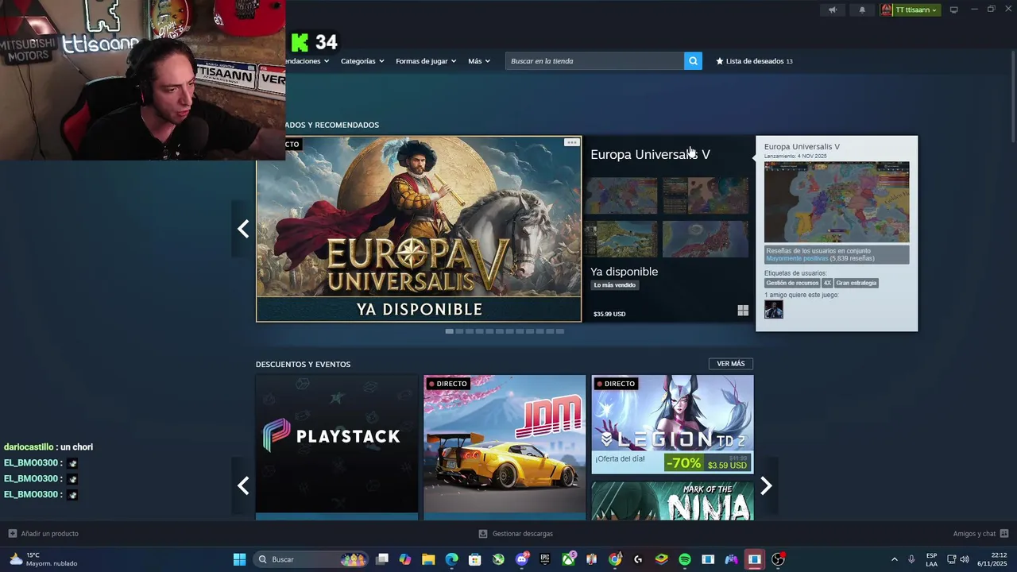Click the TT ttisaann profile avatar

pyautogui.click(x=887, y=10)
